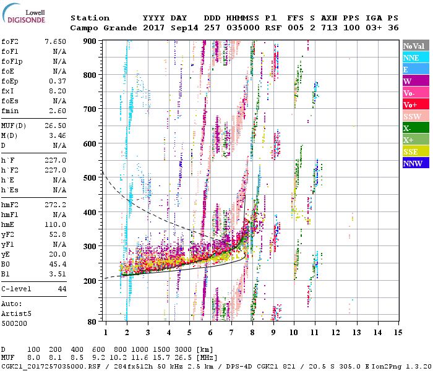Click the foEp value 0.37
The height and width of the screenshot is (371, 433).
click(x=58, y=81)
